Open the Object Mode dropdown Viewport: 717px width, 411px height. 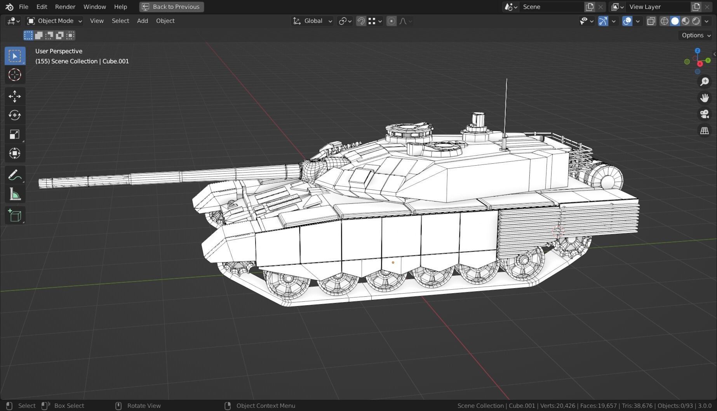[54, 21]
